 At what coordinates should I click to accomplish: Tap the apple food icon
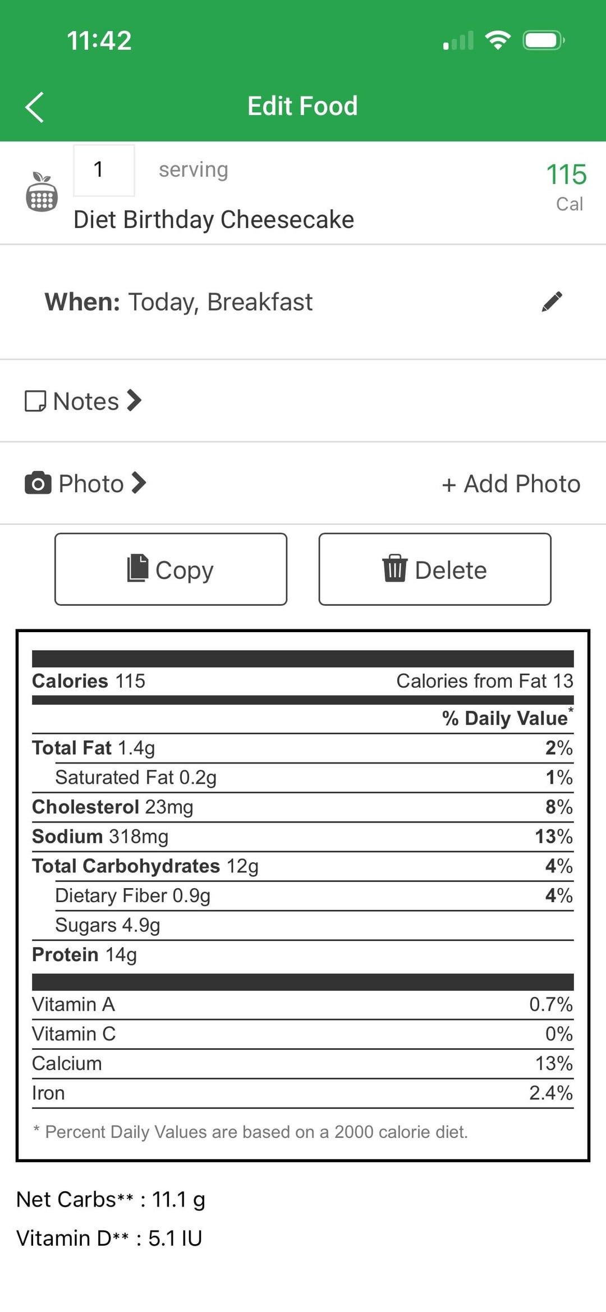click(42, 193)
